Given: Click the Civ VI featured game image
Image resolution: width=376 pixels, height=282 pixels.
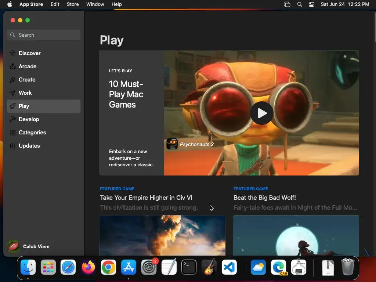Looking at the screenshot, I should pyautogui.click(x=162, y=235).
